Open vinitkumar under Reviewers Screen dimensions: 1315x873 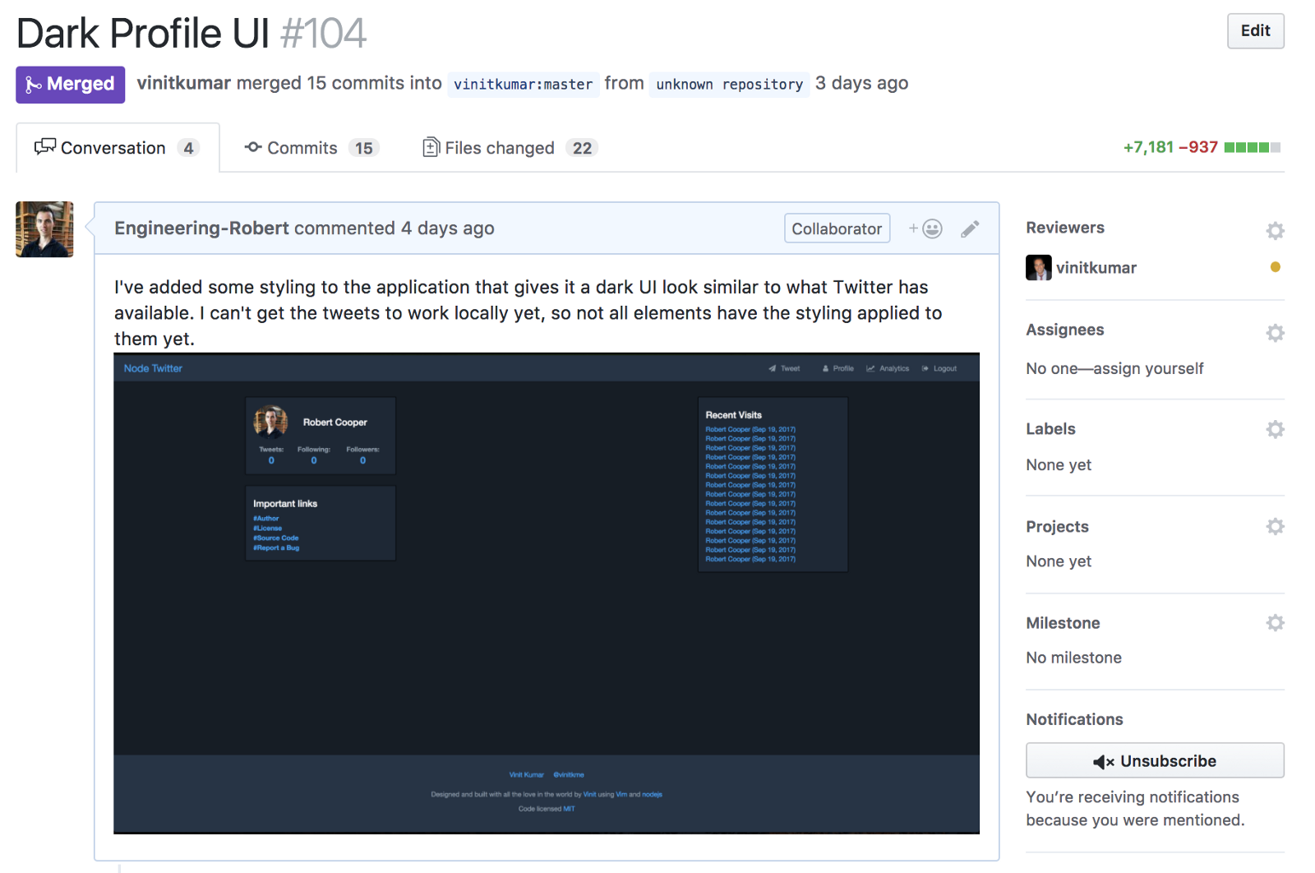pos(1096,268)
